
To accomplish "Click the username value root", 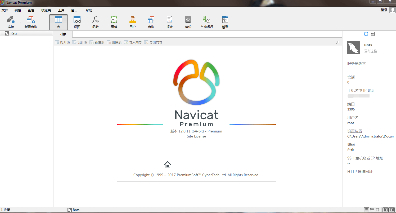I will tap(351, 123).
